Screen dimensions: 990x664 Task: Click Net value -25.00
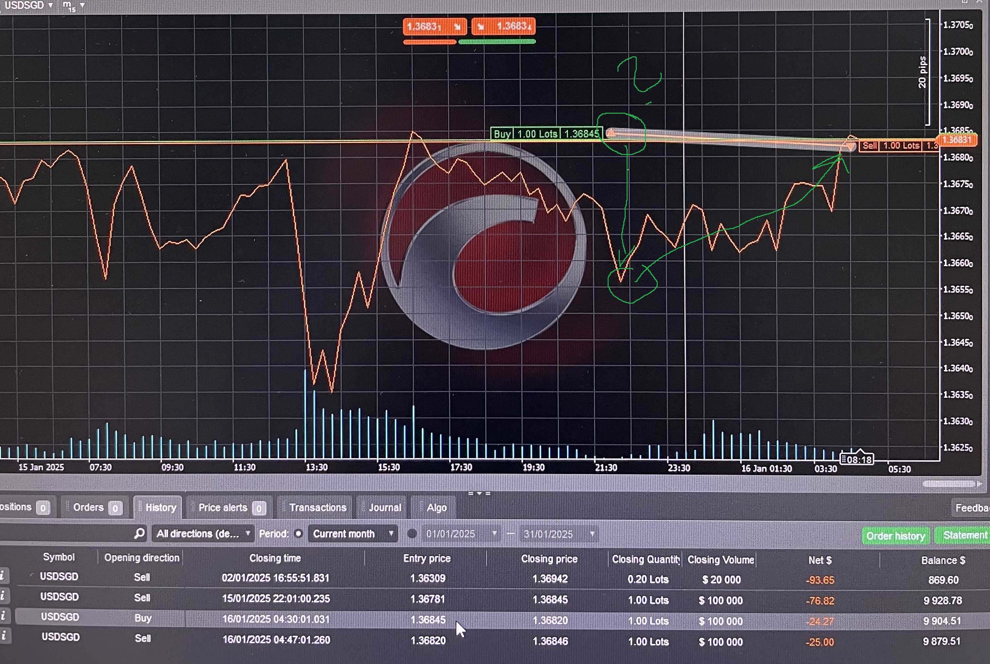pyautogui.click(x=820, y=642)
